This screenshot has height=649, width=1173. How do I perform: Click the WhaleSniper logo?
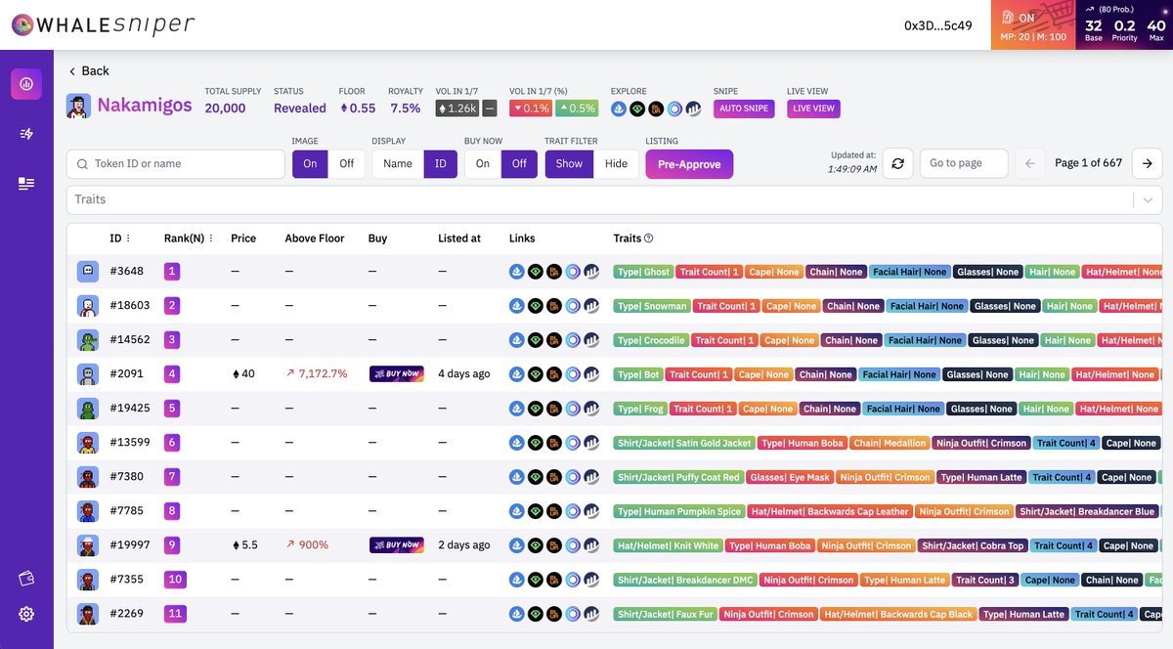[103, 25]
